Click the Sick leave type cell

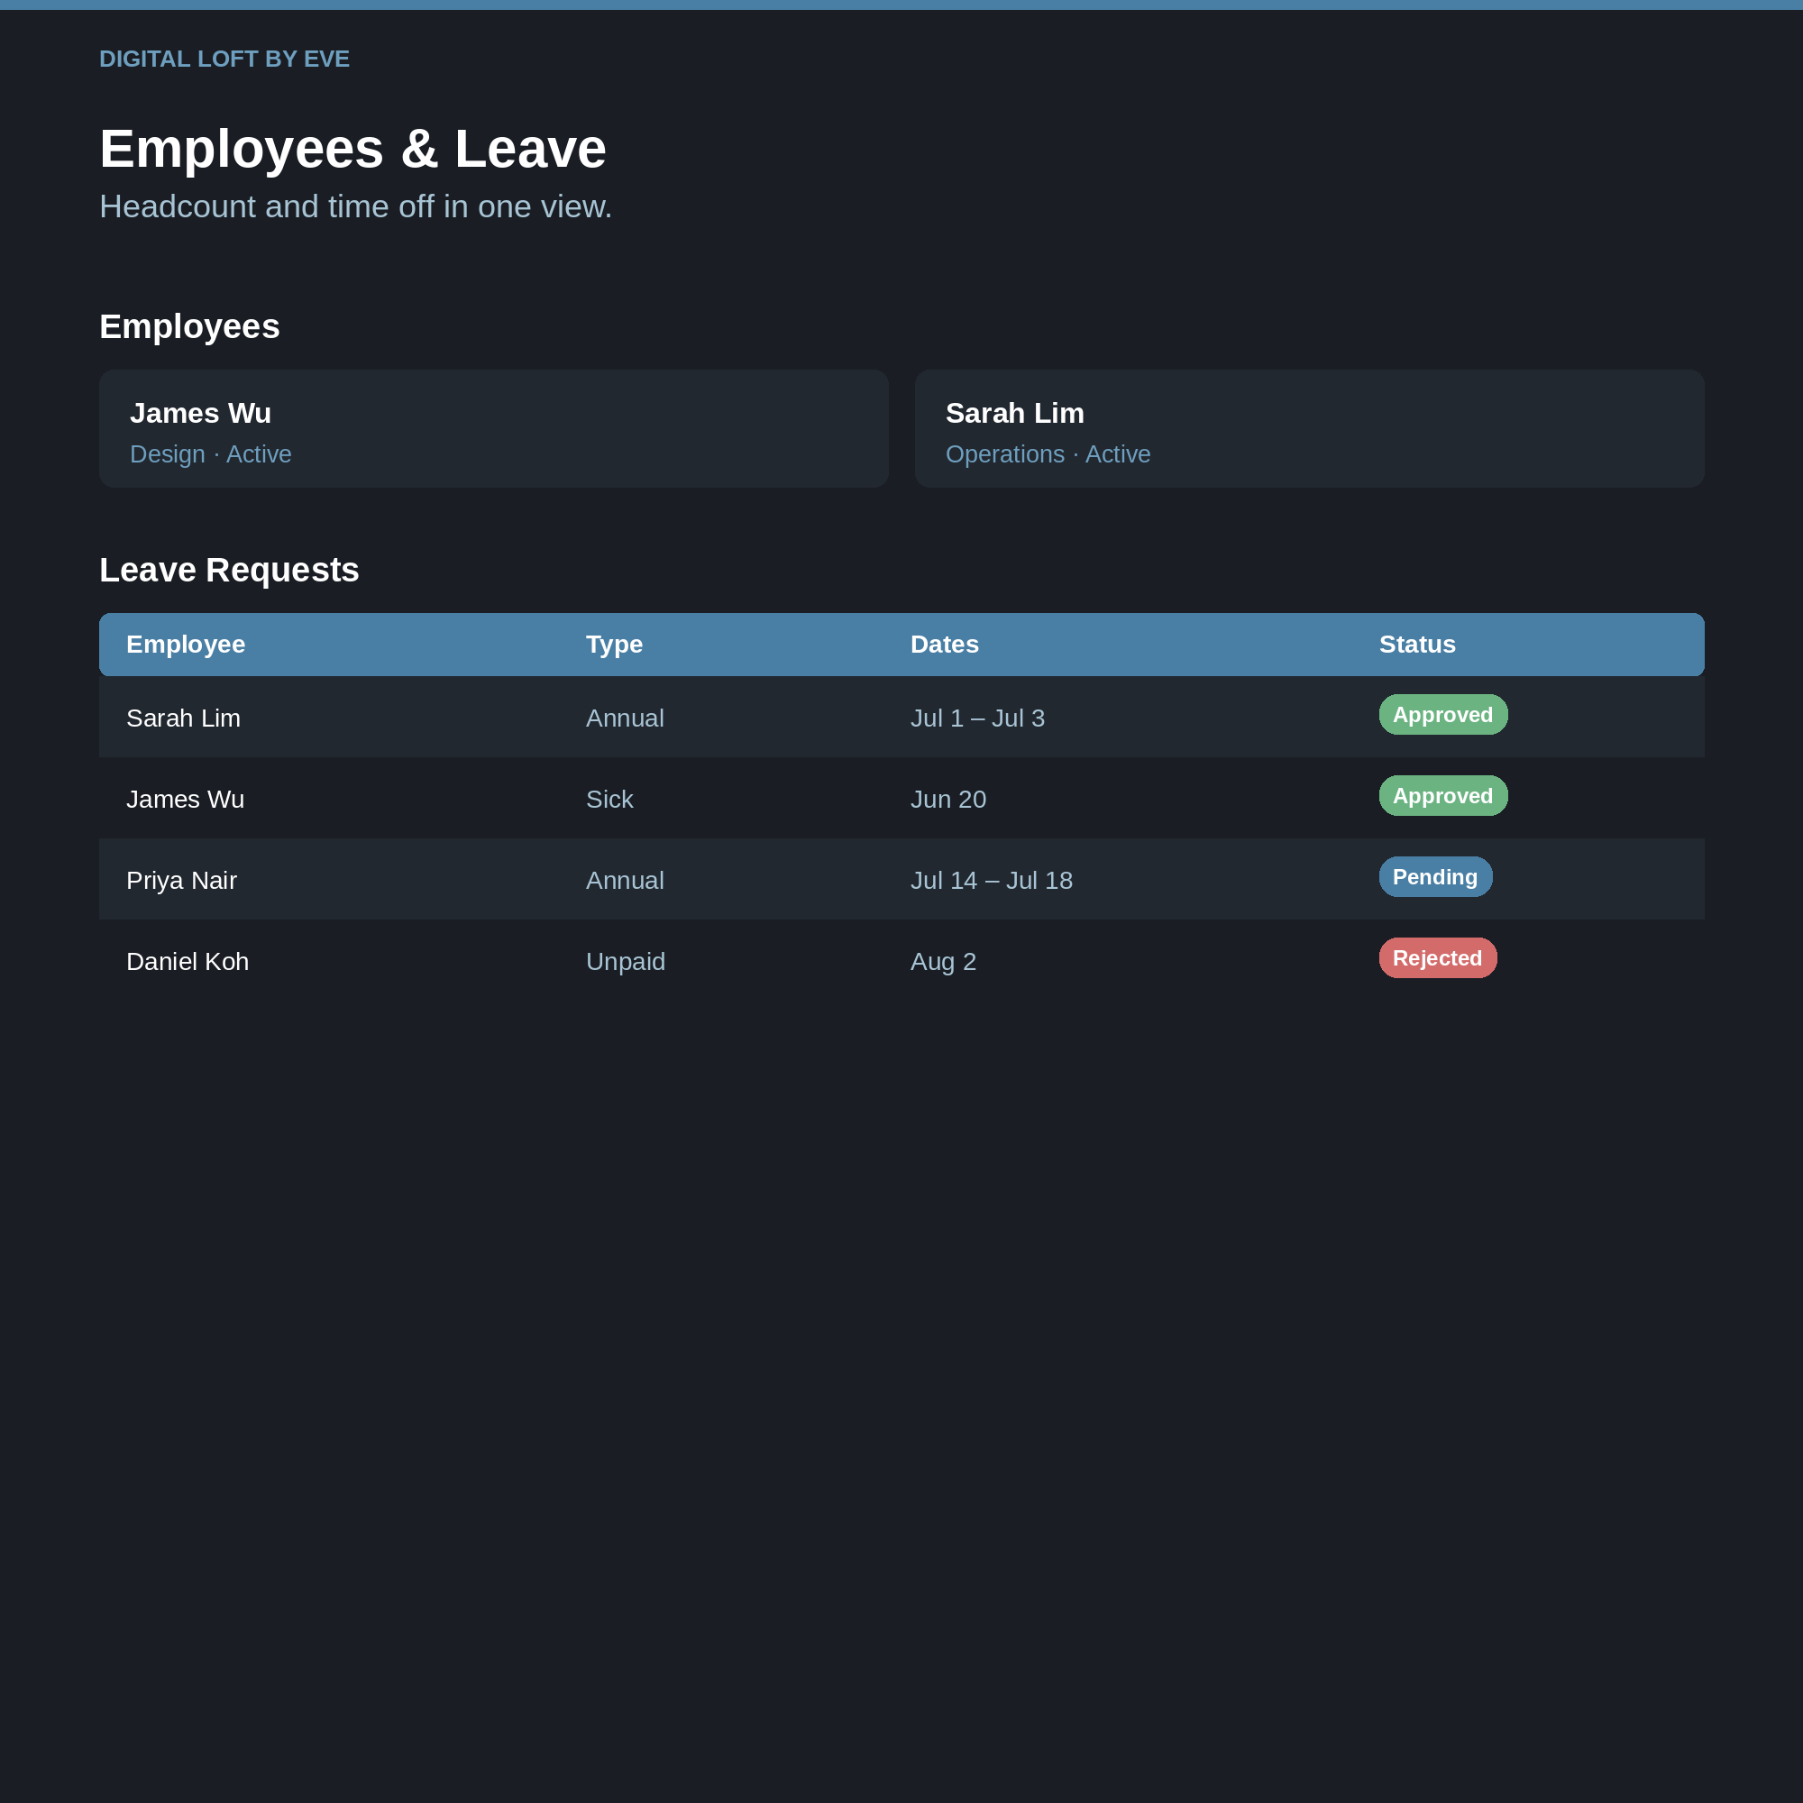(x=609, y=800)
